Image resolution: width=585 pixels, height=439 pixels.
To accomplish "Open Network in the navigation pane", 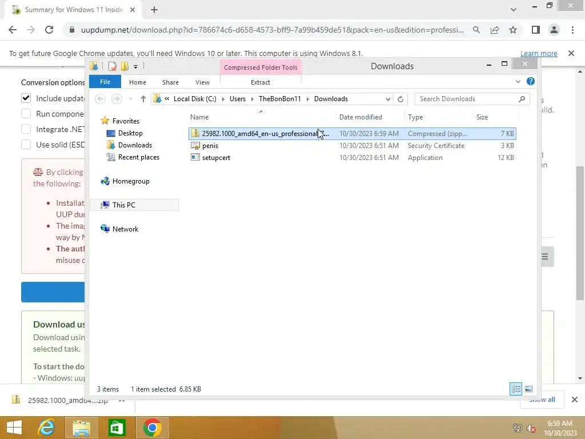I will pos(125,229).
